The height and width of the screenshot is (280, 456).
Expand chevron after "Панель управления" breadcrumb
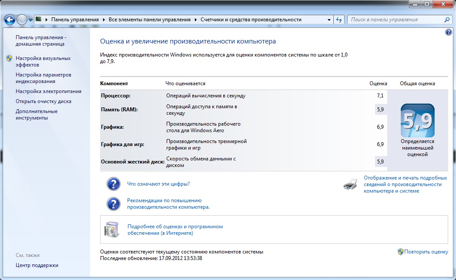pos(104,20)
